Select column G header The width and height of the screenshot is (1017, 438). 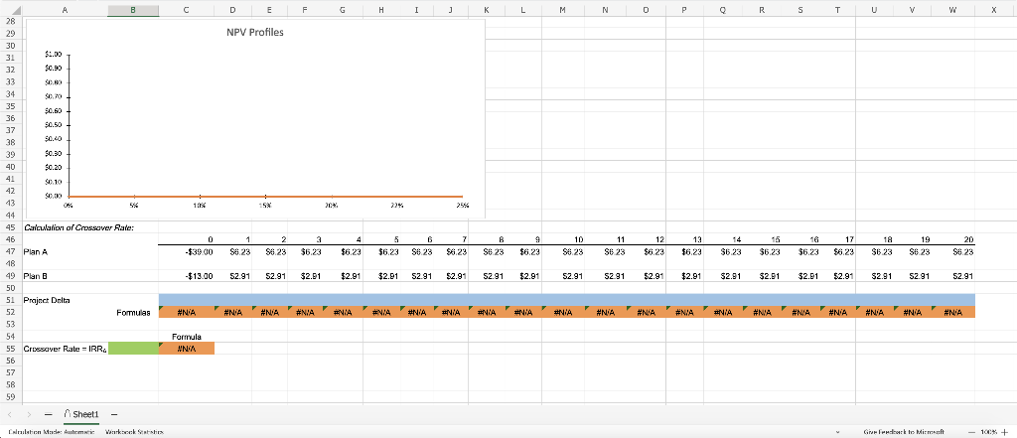[x=343, y=10]
